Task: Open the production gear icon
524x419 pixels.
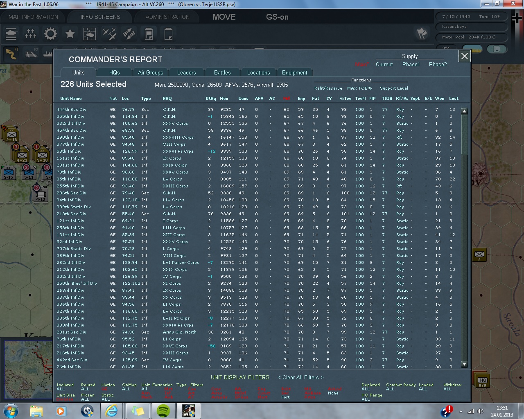Action: click(50, 34)
